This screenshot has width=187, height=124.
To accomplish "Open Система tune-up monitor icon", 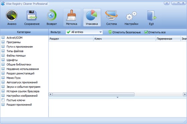I will [112, 17].
